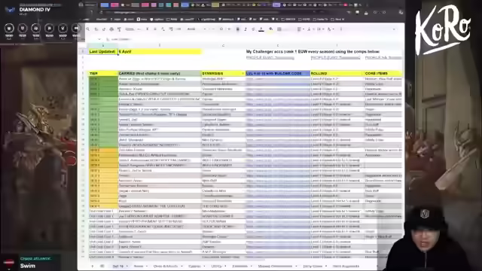This screenshot has width=482, height=271.
Task: Toggle strikethrough formatting in the toolbar
Action: click(x=253, y=29)
